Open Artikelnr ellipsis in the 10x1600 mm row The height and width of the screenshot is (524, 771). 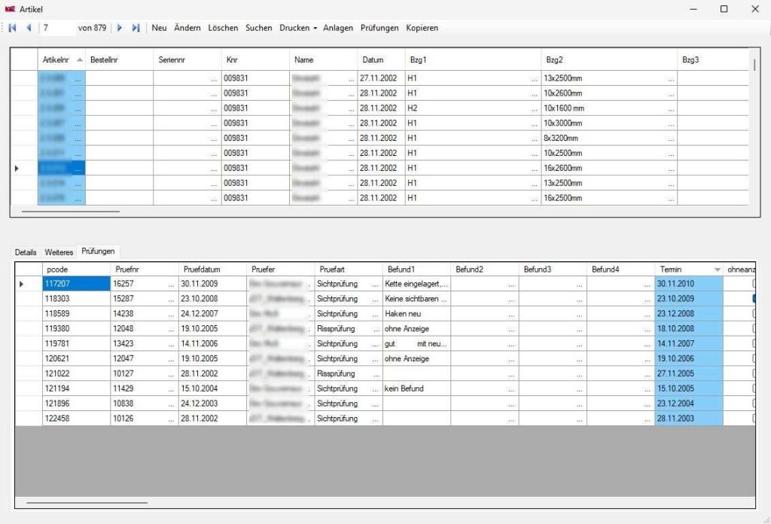[x=78, y=108]
